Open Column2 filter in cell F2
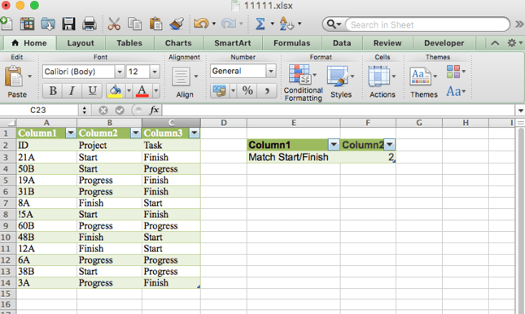Screen dimensions: 525x314 389,145
